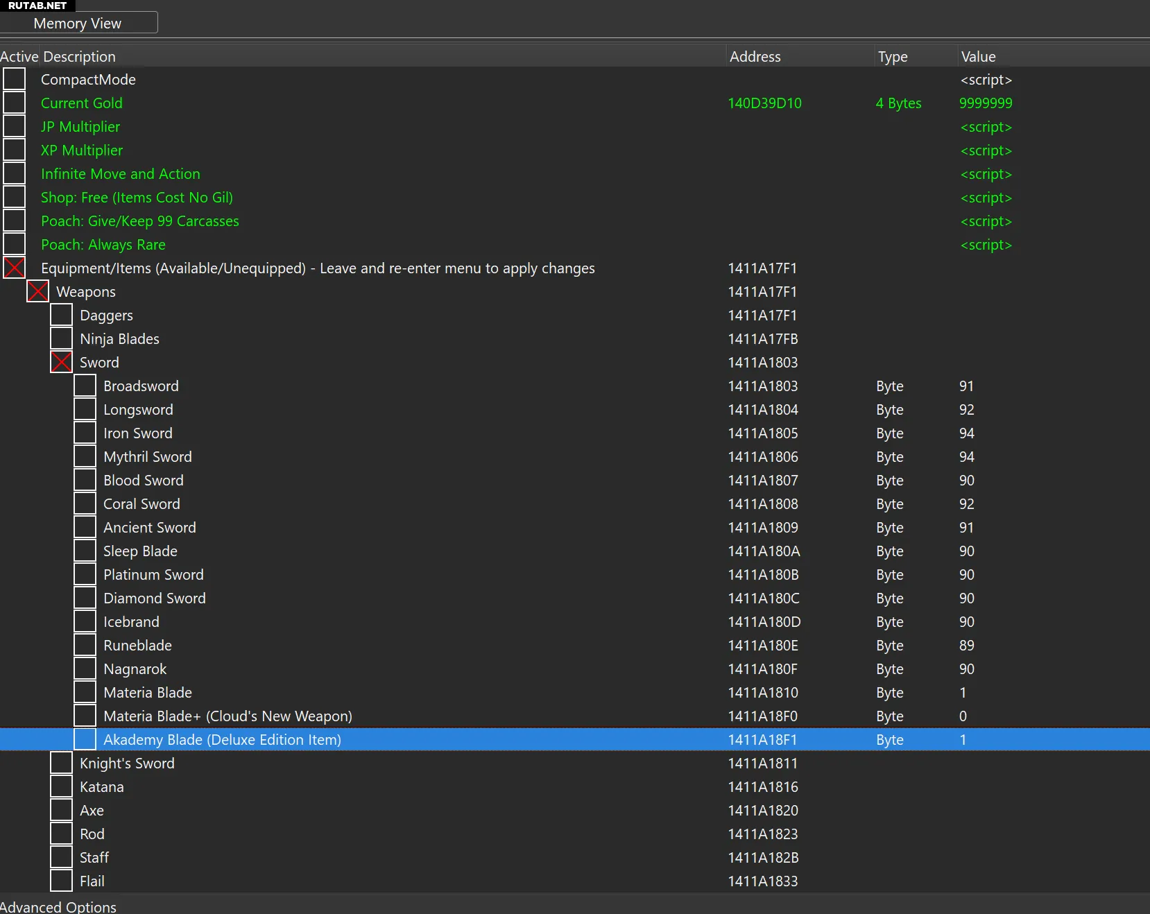The width and height of the screenshot is (1150, 914).
Task: Expand the Knight's Sword group
Action: [62, 763]
